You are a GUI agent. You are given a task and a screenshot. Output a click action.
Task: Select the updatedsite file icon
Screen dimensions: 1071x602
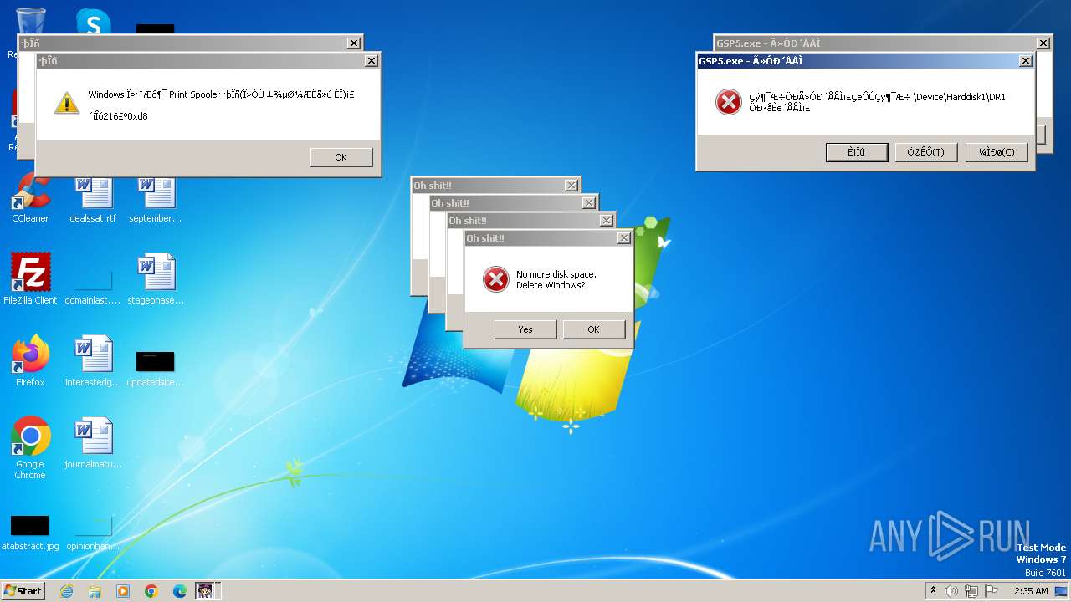pyautogui.click(x=156, y=368)
